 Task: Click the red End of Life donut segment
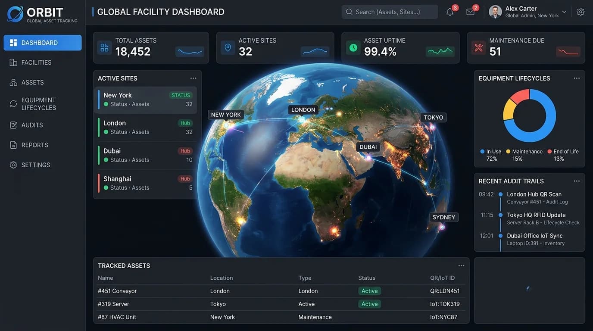click(x=520, y=96)
